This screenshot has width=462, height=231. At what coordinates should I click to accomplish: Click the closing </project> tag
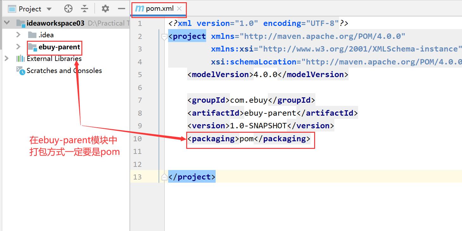[192, 177]
